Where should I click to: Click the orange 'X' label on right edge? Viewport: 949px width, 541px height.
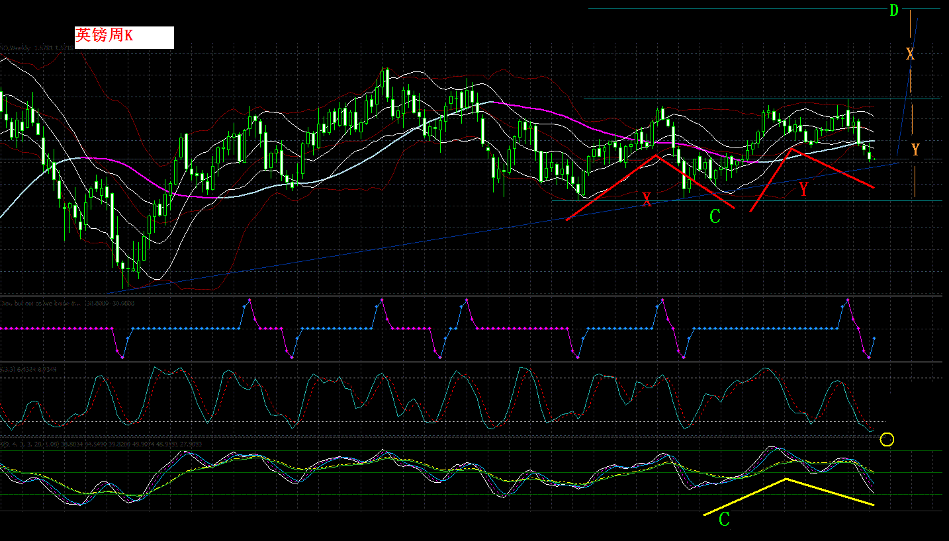point(911,54)
